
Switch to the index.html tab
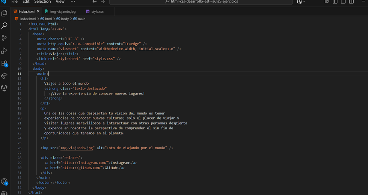tap(26, 12)
